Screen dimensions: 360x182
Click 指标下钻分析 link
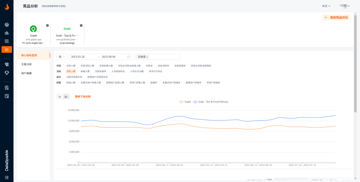point(83,97)
